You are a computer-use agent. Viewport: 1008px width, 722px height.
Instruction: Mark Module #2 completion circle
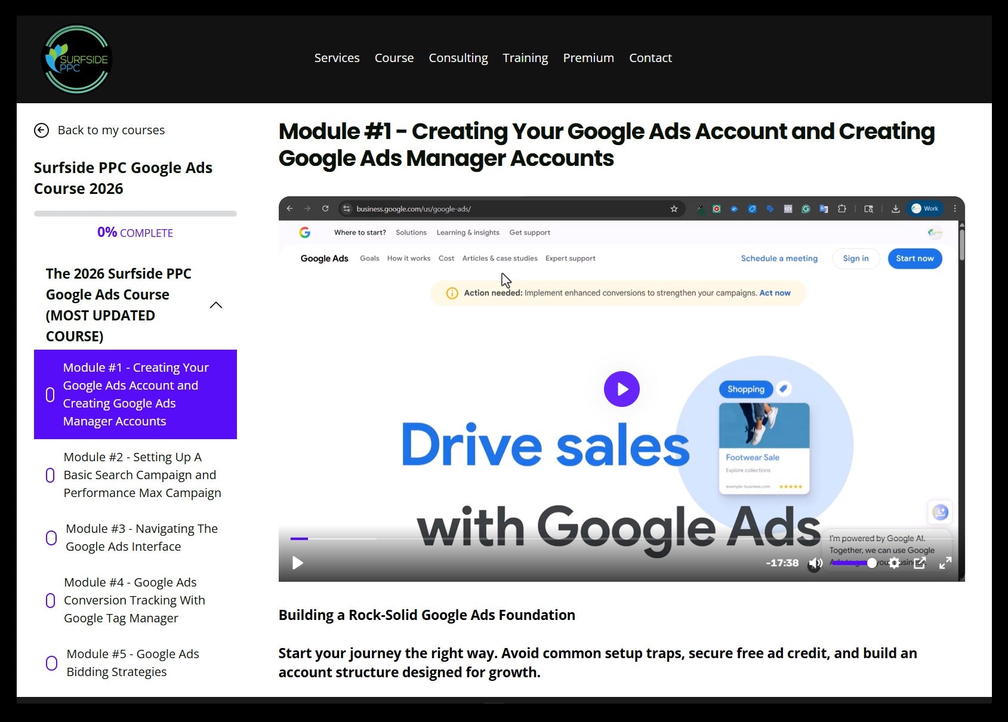50,474
